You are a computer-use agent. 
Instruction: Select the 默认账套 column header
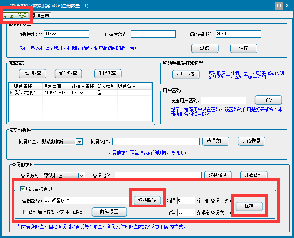point(106,86)
